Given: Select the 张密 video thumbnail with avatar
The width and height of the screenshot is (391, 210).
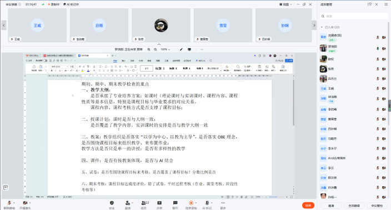Looking at the screenshot, I should coord(161,25).
